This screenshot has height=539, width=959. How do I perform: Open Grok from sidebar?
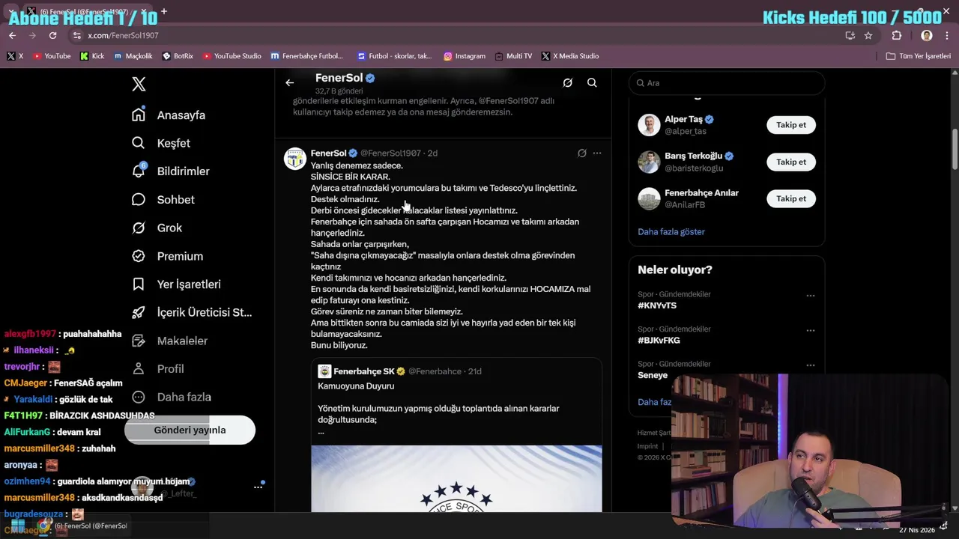pyautogui.click(x=157, y=228)
